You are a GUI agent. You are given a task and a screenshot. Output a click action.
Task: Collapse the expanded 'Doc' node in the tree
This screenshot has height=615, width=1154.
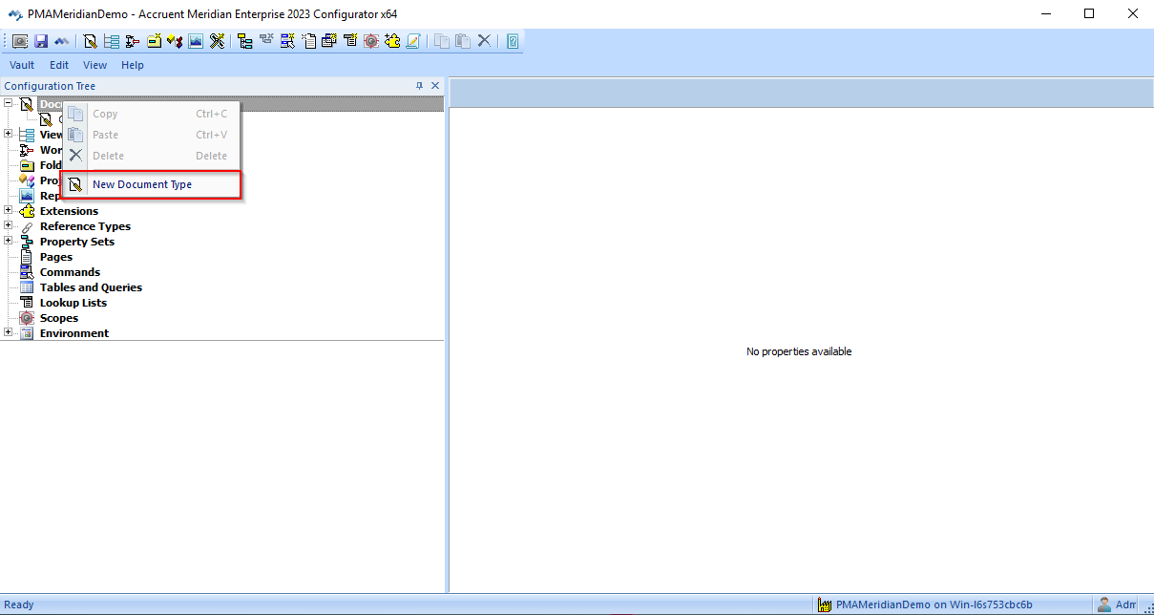pyautogui.click(x=9, y=103)
